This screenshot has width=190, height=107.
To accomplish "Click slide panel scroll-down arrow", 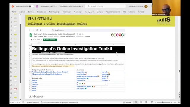I will tap(20, 100).
